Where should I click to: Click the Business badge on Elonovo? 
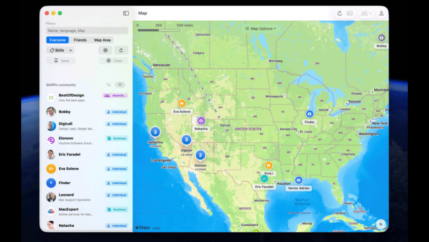pyautogui.click(x=117, y=138)
